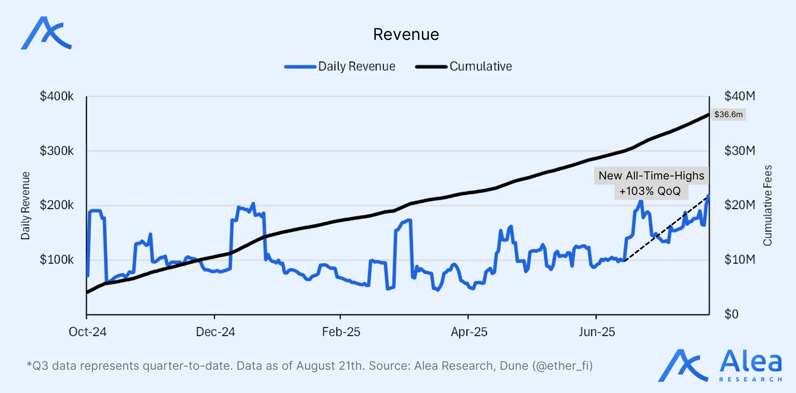Click the Dec-24 x-axis label
Viewport: 796px width, 393px height.
[x=215, y=332]
